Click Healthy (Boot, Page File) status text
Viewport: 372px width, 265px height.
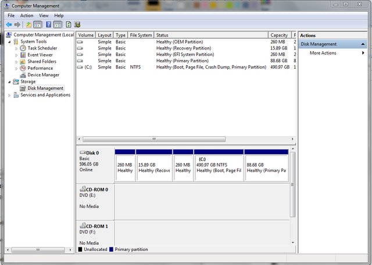click(x=211, y=67)
